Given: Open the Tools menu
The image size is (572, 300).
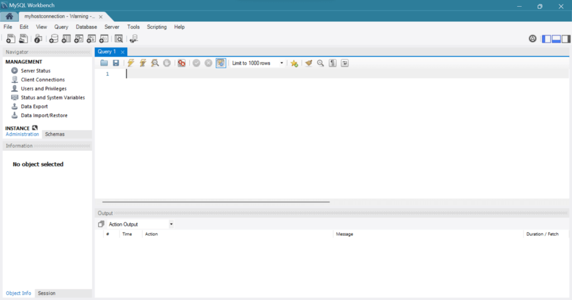Looking at the screenshot, I should (133, 27).
